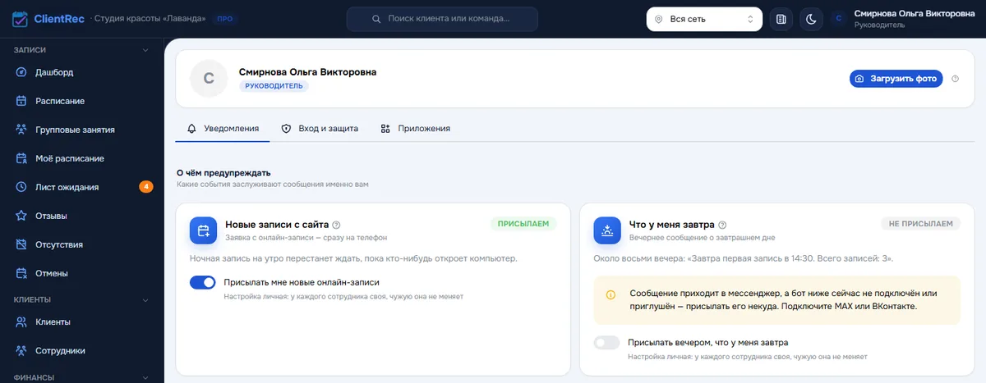Click the Загрузить фото button
The width and height of the screenshot is (986, 383).
tap(896, 79)
